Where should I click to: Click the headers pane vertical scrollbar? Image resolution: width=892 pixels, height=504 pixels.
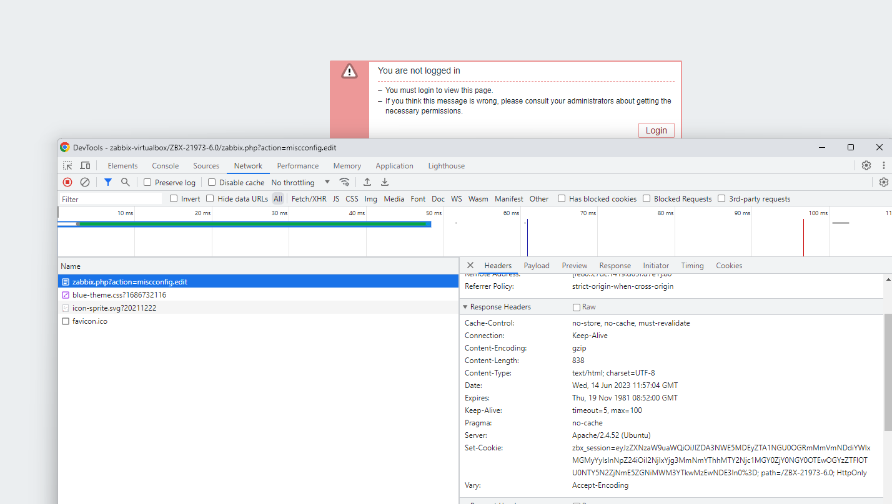coord(888,372)
